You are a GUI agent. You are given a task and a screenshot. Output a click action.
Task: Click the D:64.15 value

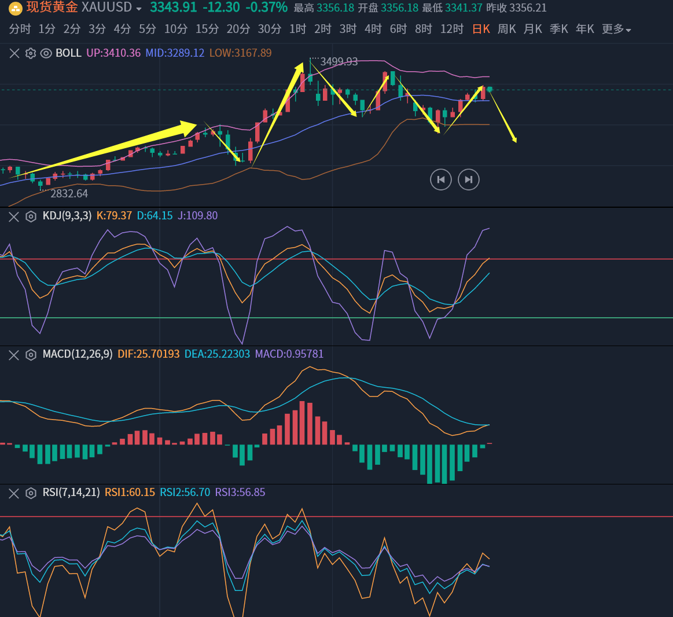[155, 216]
